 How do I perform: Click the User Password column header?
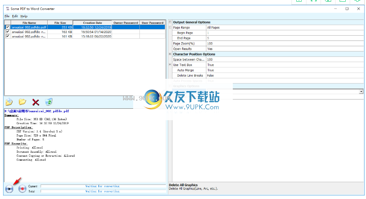pyautogui.click(x=153, y=22)
